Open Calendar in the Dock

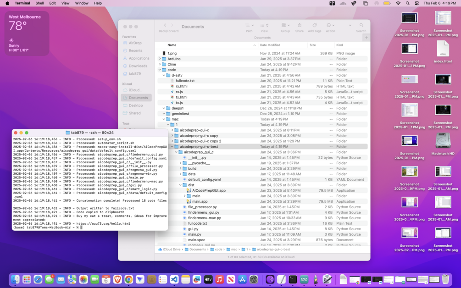(106, 279)
